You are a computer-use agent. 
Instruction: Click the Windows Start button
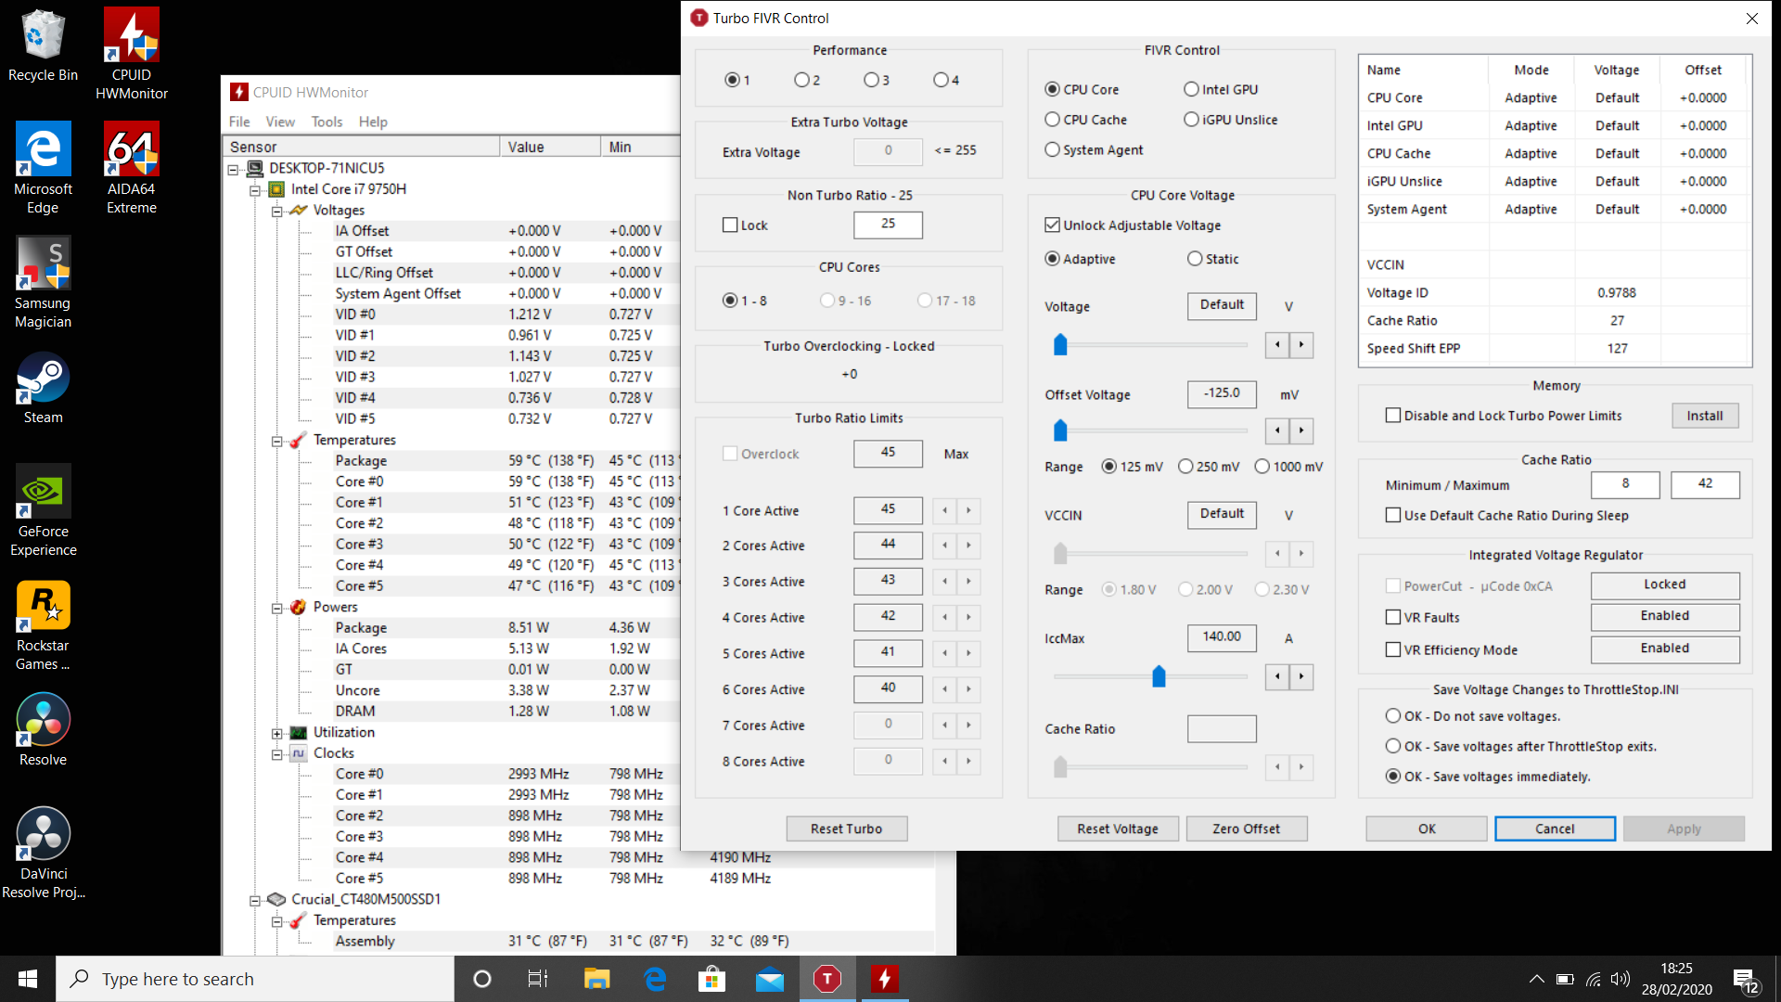pos(28,979)
